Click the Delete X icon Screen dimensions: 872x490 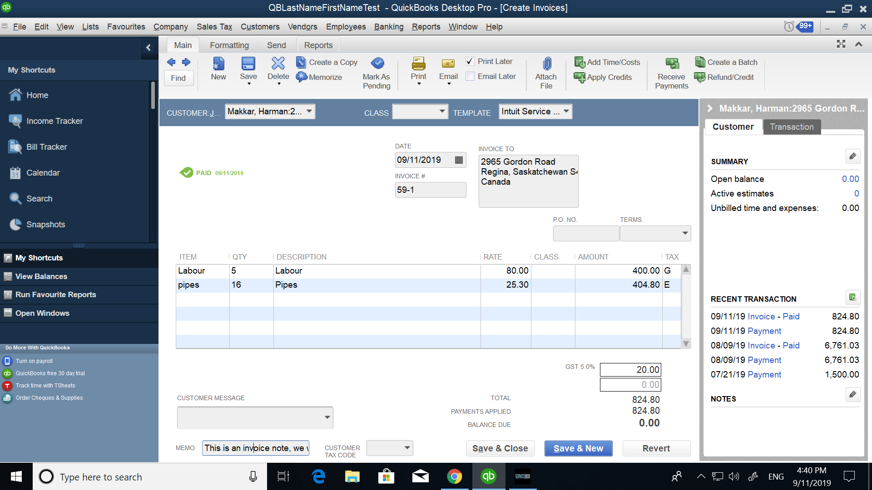coord(278,64)
